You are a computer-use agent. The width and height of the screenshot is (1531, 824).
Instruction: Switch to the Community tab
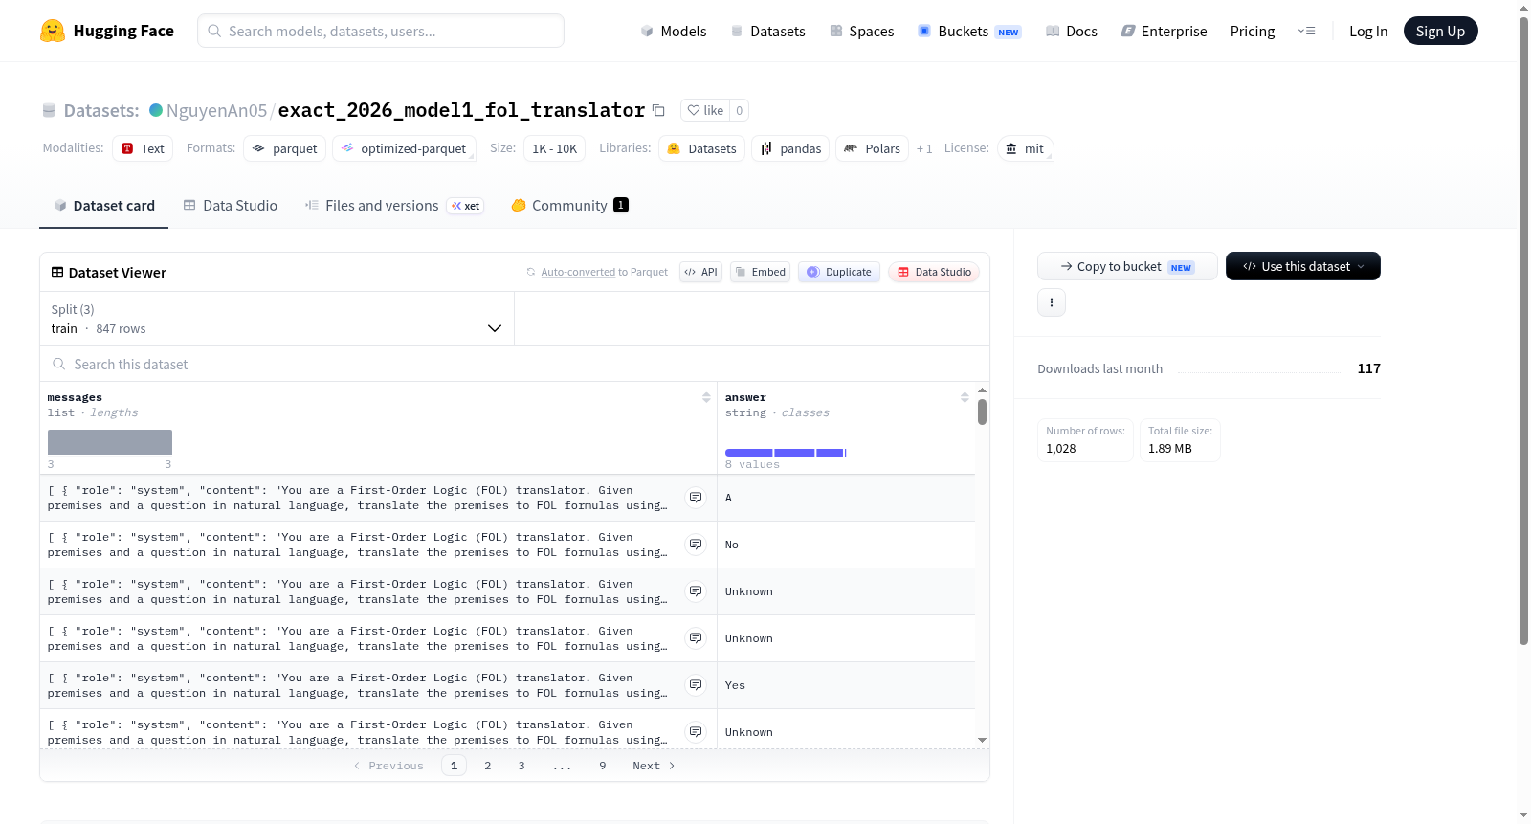[569, 205]
